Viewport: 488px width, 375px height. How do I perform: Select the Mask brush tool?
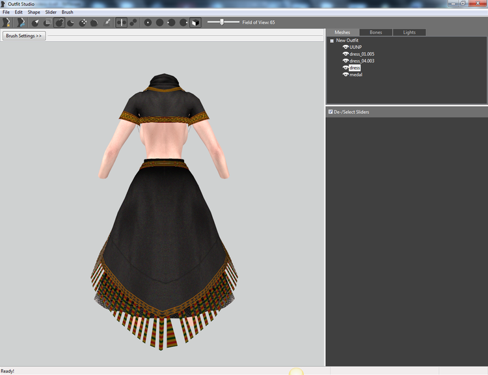click(47, 22)
